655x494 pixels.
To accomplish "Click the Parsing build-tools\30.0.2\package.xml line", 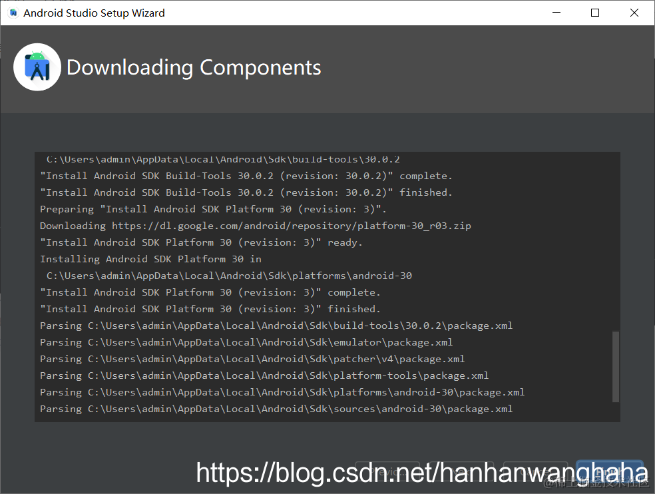I will point(276,326).
